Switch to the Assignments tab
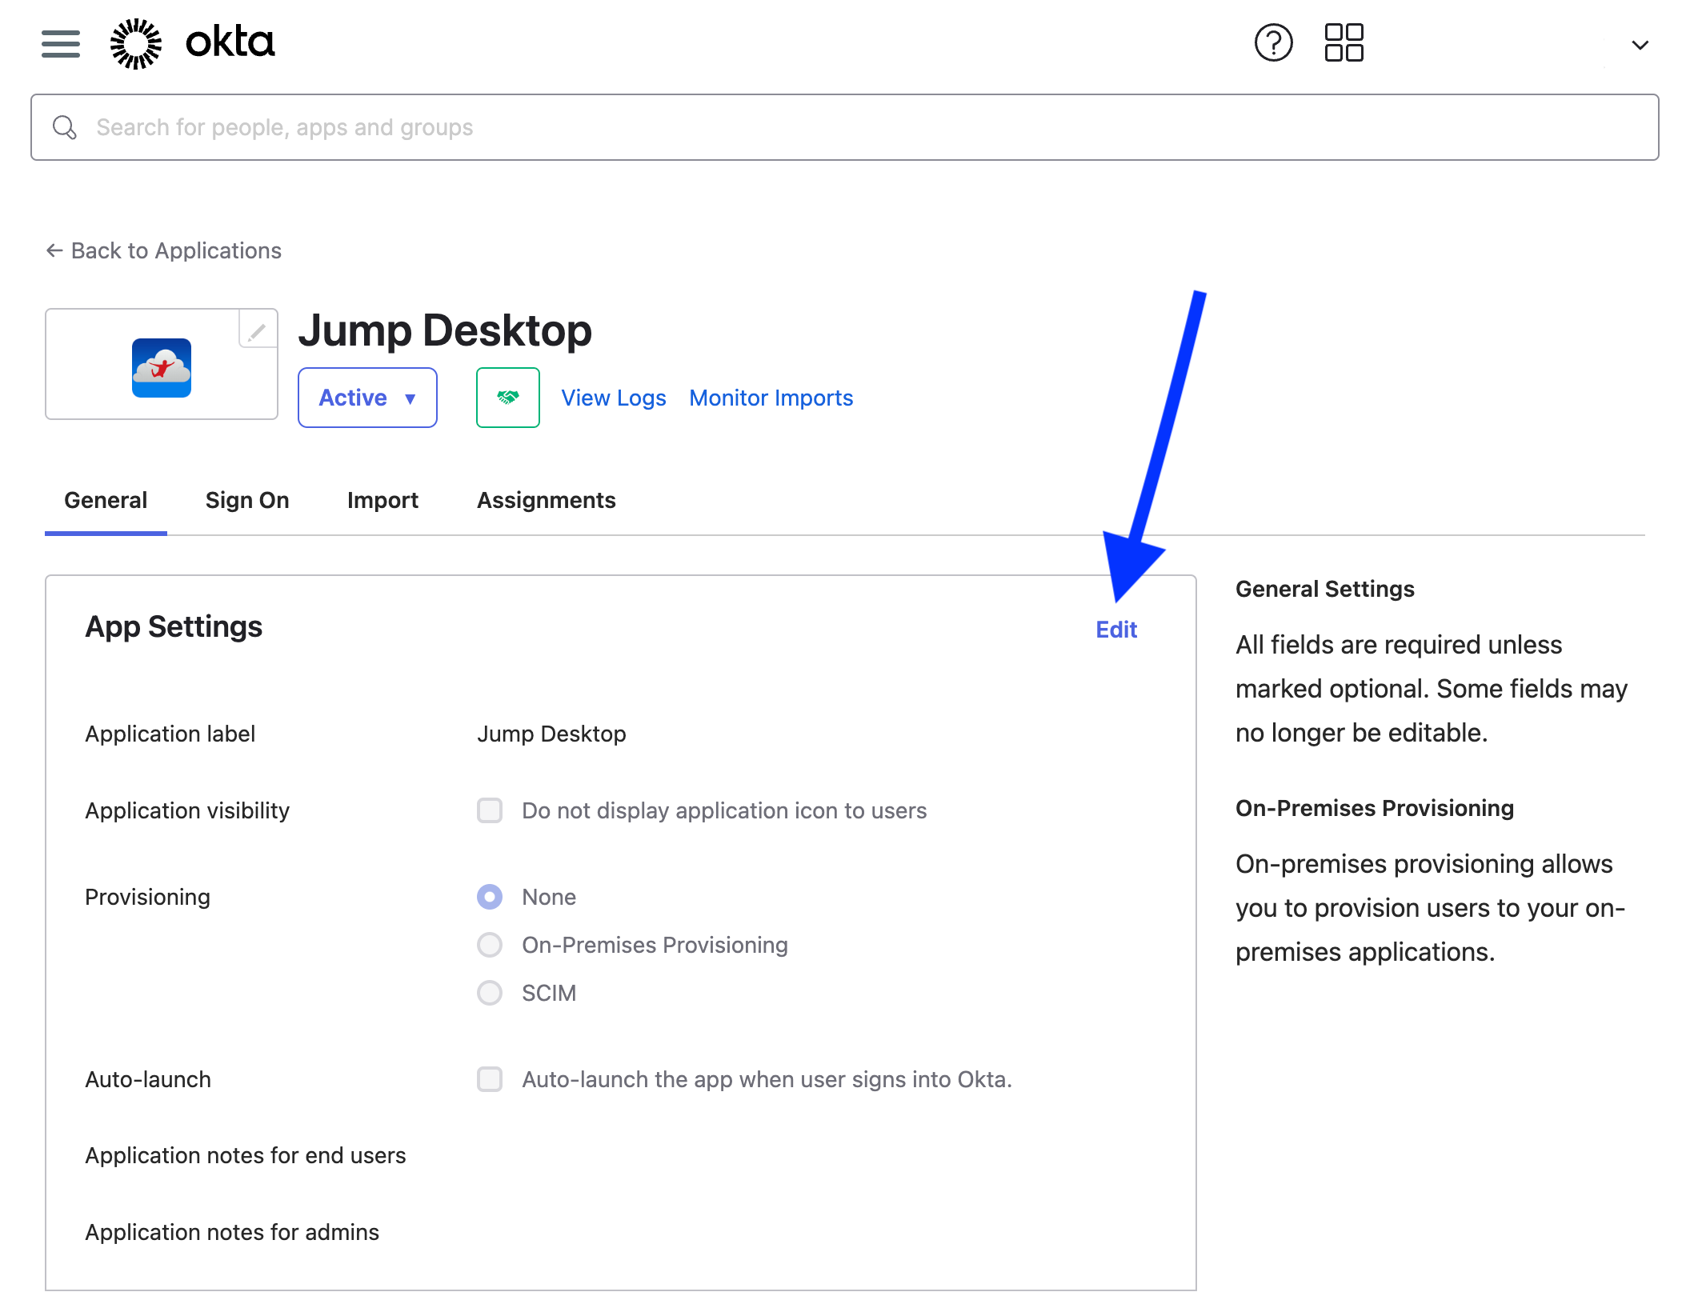The height and width of the screenshot is (1296, 1698). coord(547,501)
